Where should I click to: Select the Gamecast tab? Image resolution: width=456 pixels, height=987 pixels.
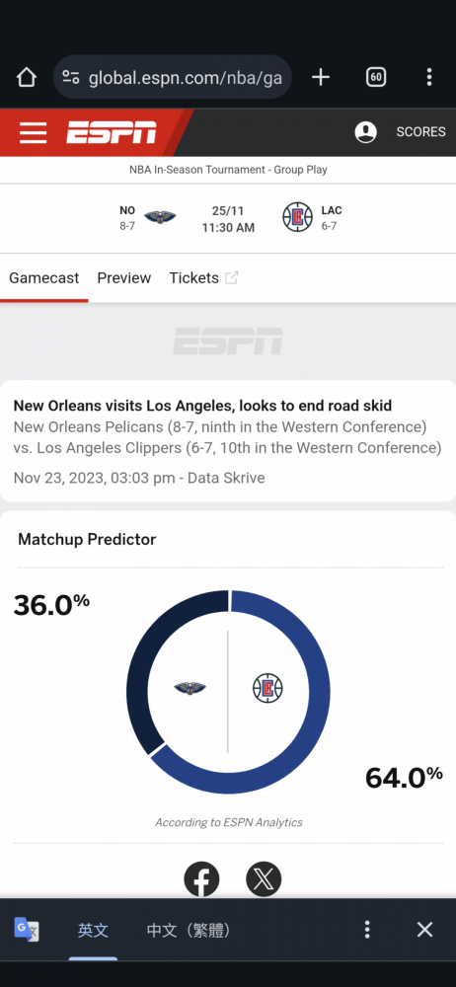click(x=44, y=278)
